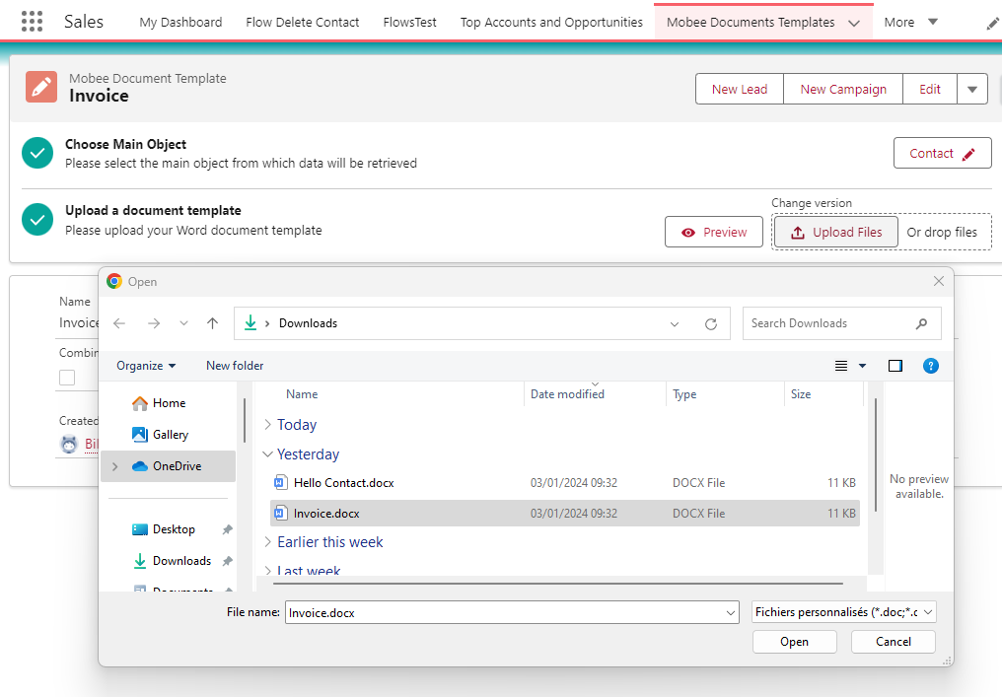The image size is (1002, 697).
Task: Go up one folder level arrow
Action: coord(212,323)
